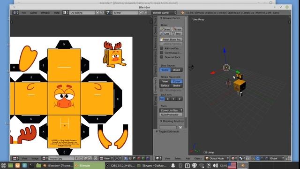Toggle the 3D manipulator icon
The image size is (300, 169).
[253, 158]
